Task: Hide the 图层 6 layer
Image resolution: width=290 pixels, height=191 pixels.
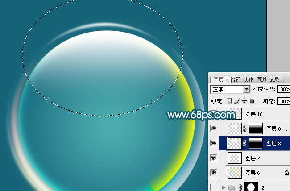Action: pyautogui.click(x=213, y=173)
